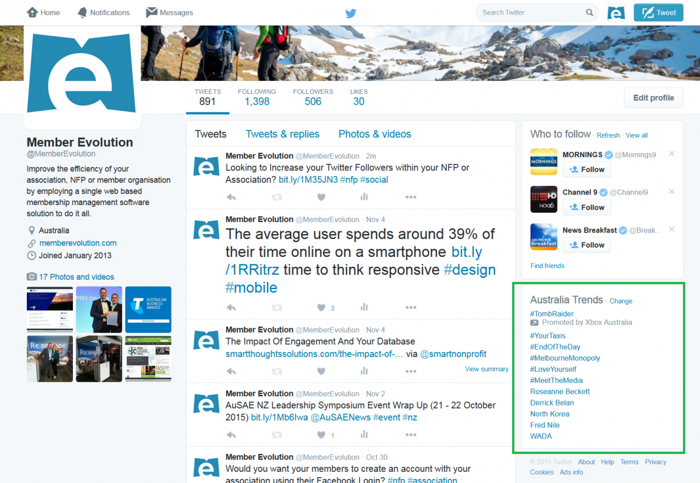Open Notifications in top navigation

103,12
